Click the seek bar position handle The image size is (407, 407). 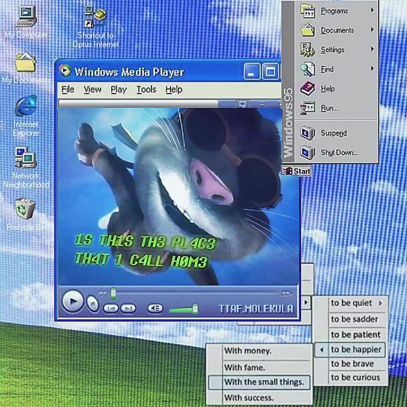(113, 294)
